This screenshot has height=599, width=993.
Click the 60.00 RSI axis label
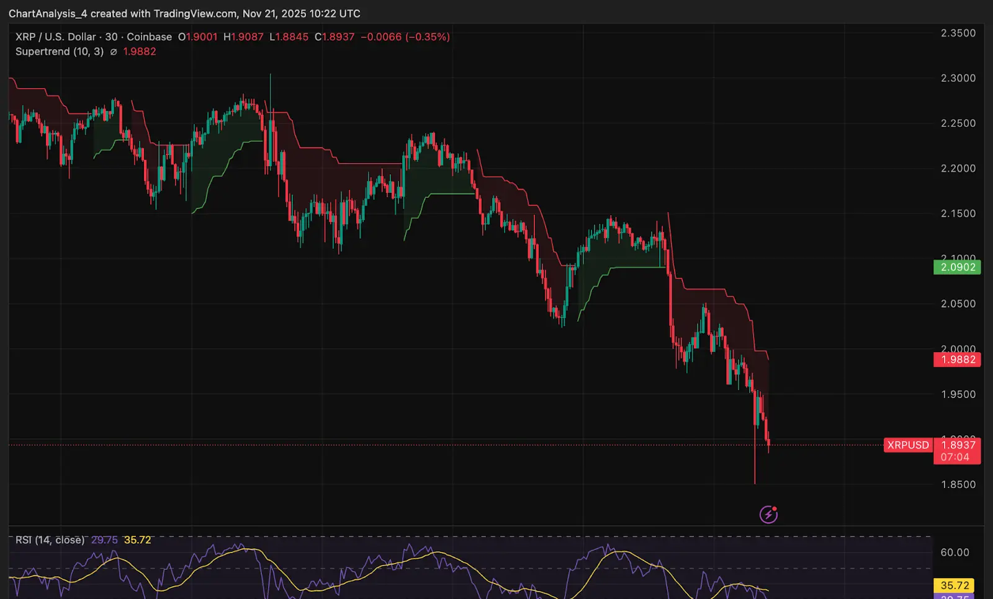pos(955,552)
